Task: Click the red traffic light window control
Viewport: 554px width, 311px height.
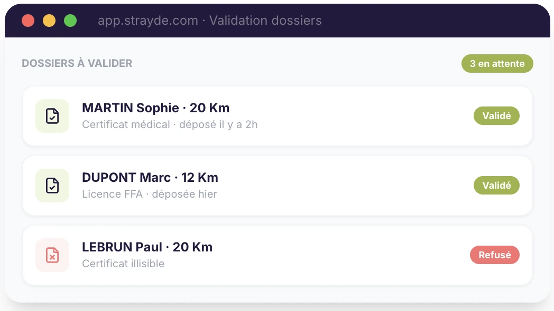Action: tap(28, 21)
